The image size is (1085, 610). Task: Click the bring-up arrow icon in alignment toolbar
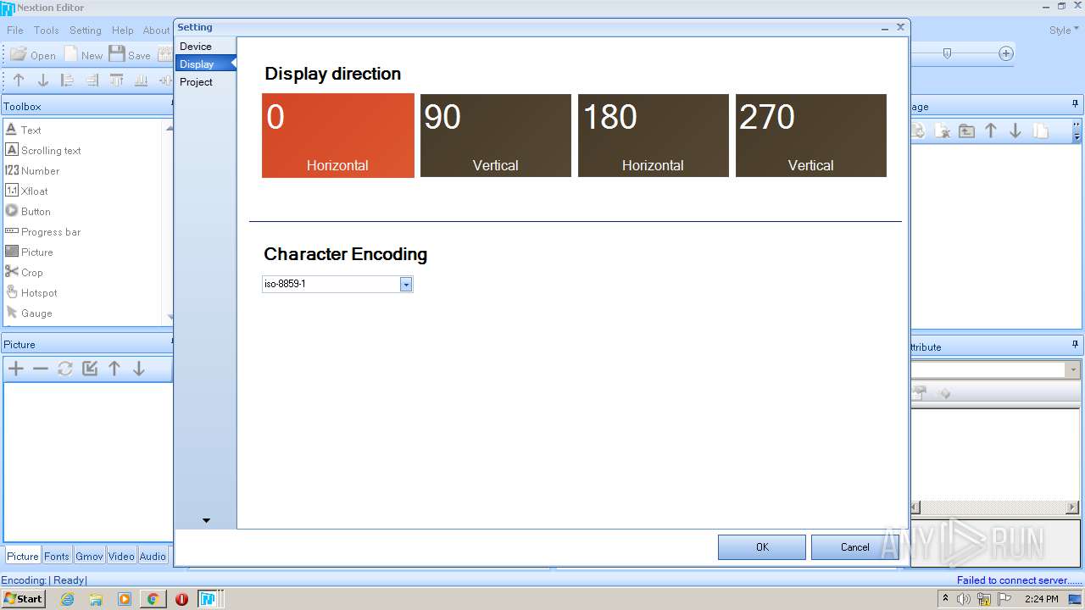click(x=19, y=80)
